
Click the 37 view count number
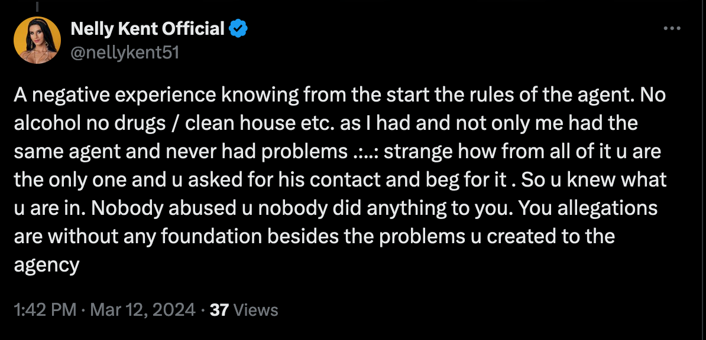click(219, 309)
